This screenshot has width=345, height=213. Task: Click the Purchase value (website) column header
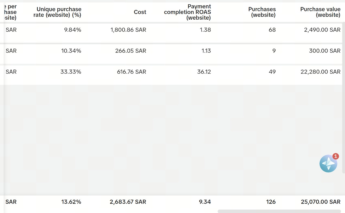click(320, 12)
